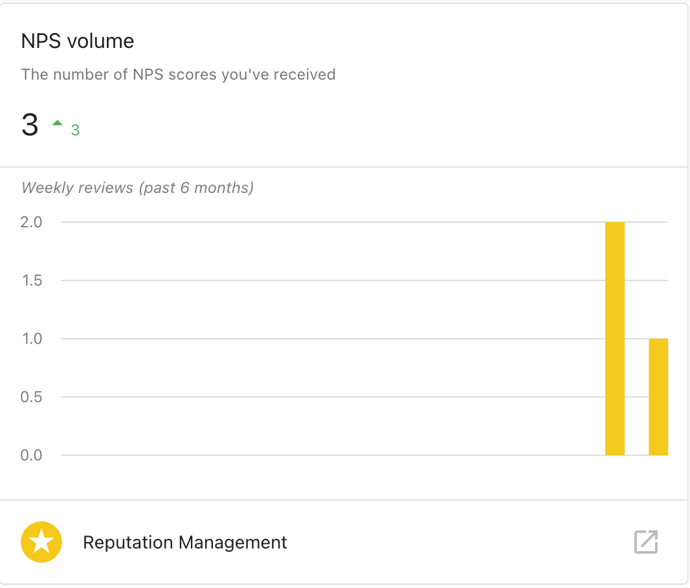
Task: Click the small green change value 3
Action: point(75,130)
